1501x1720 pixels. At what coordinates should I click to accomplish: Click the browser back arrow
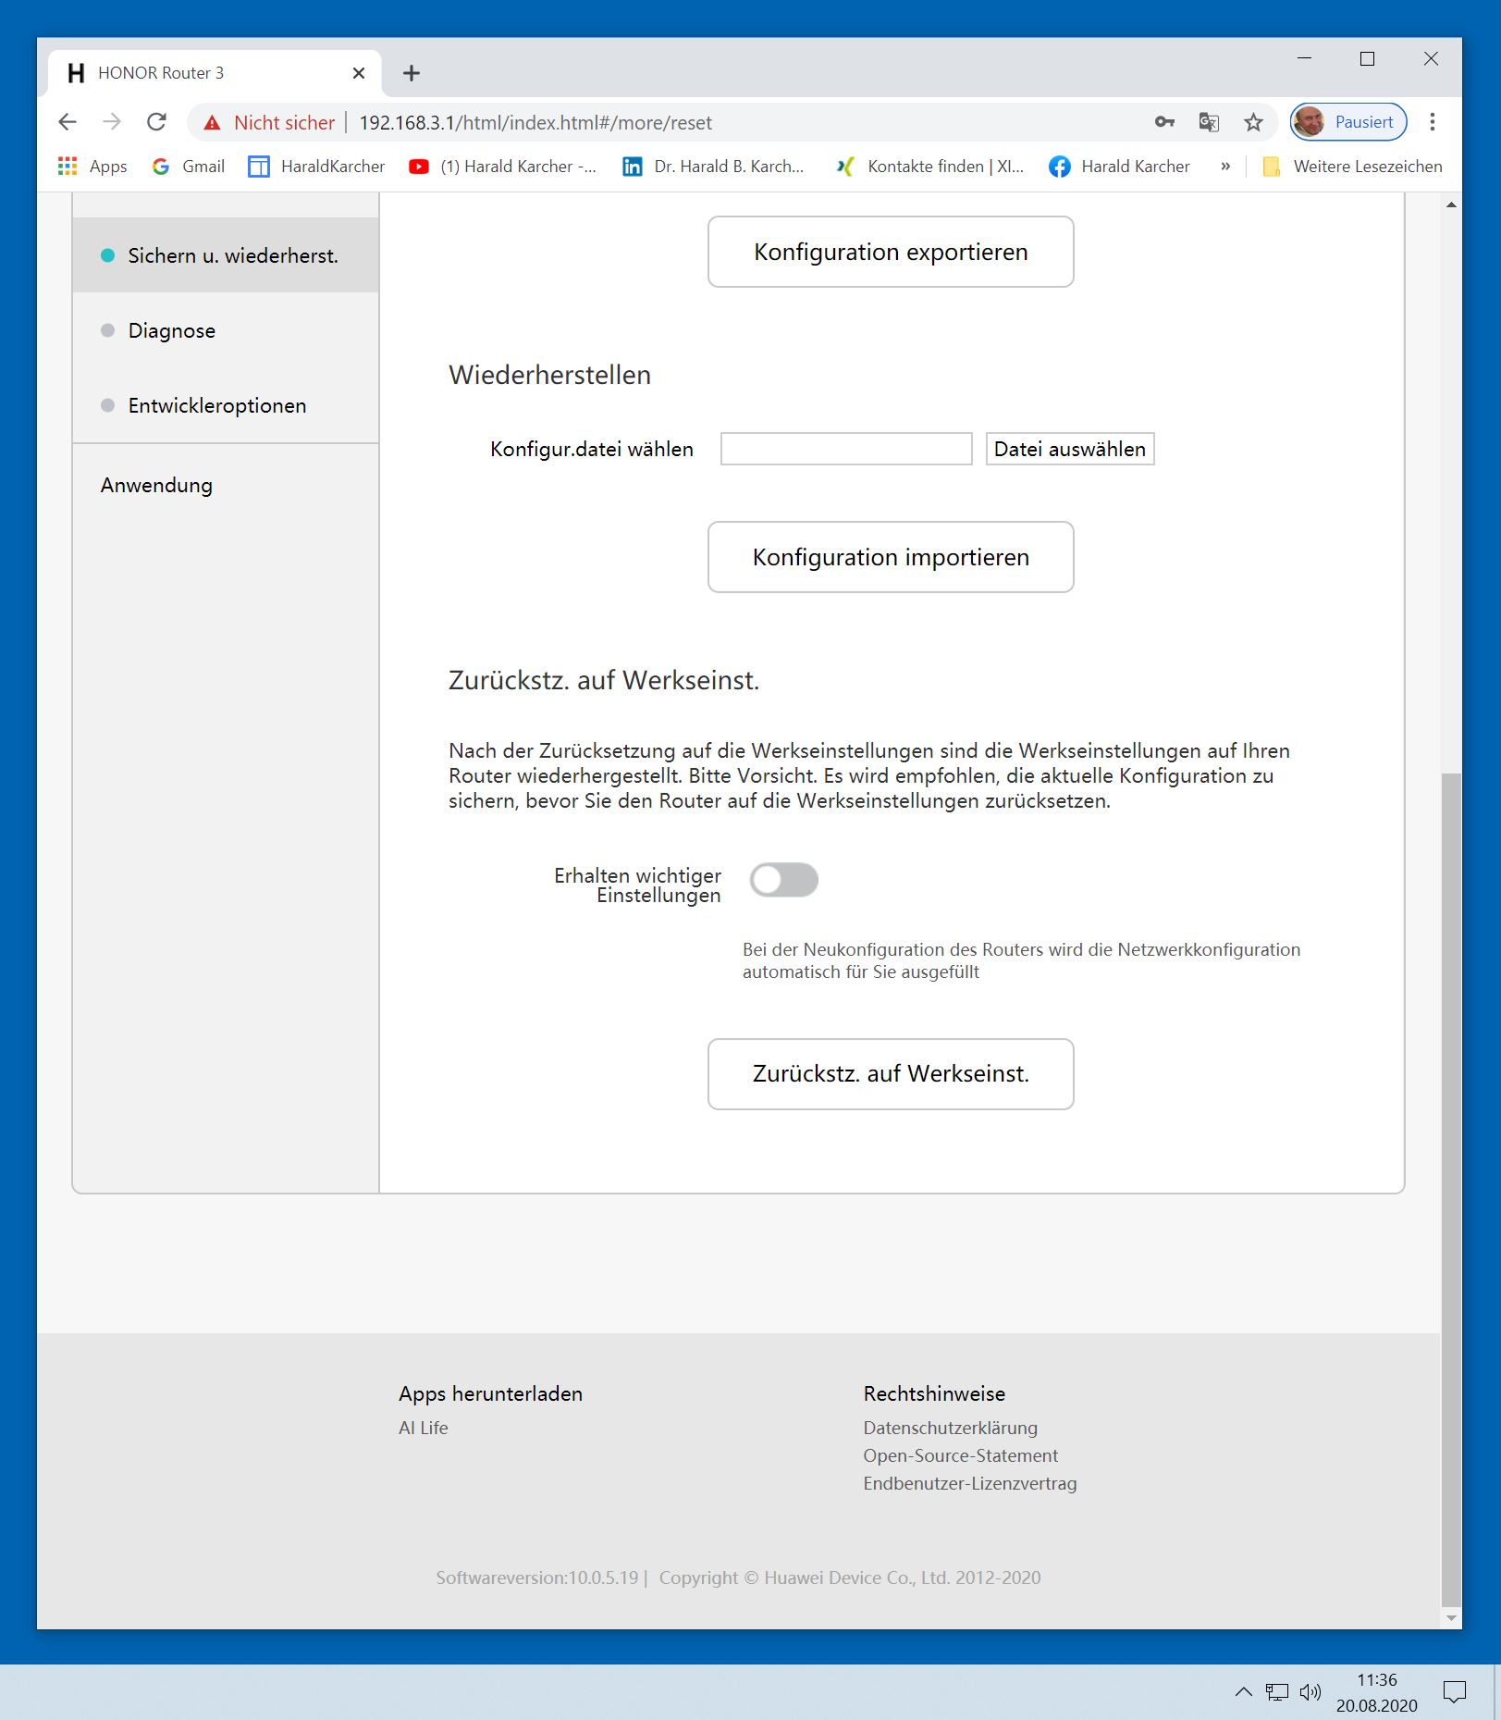click(68, 122)
